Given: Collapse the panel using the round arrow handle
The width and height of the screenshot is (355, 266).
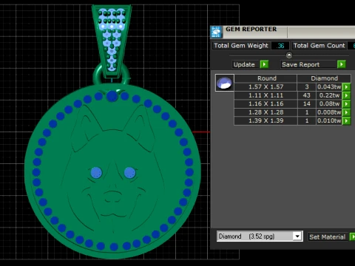Looking at the screenshot, I should click(x=289, y=55).
